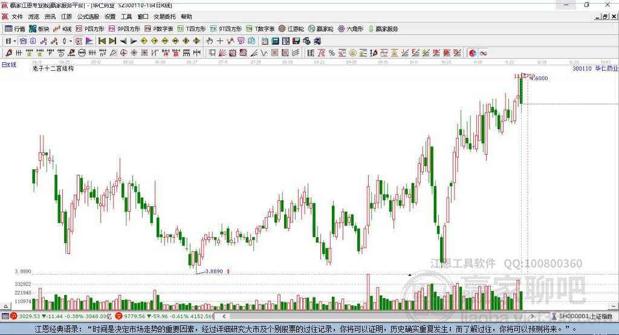This screenshot has width=619, height=335.
Task: Click the status bar keyboard grid icon
Action: [5, 316]
